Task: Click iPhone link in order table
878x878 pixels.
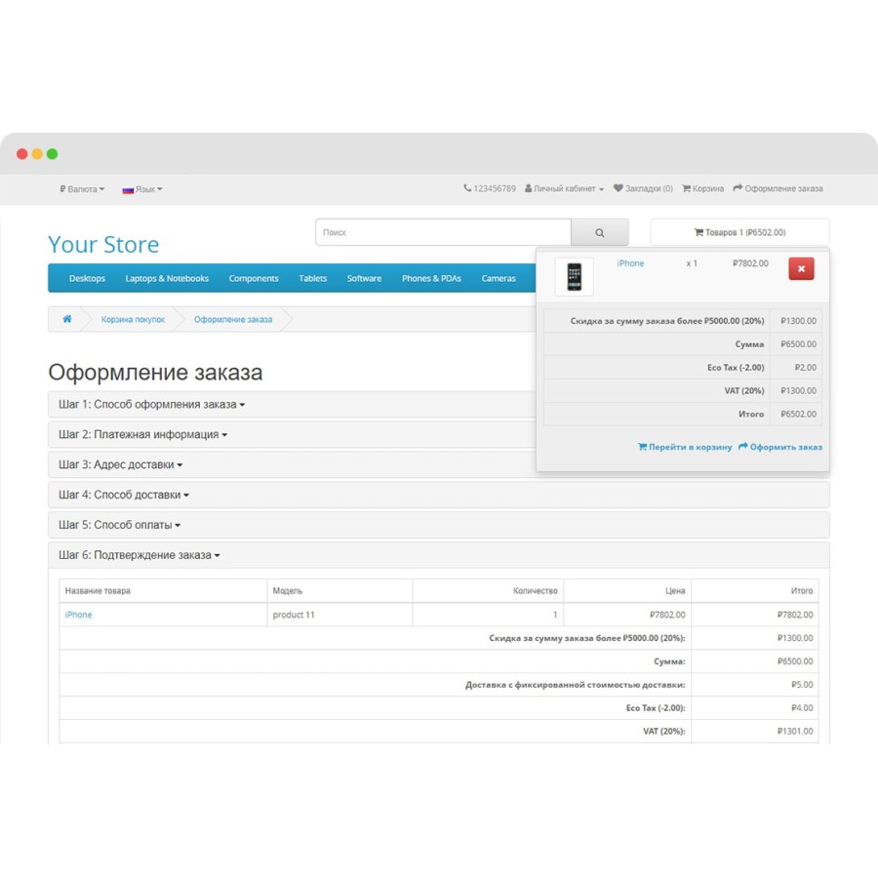Action: (x=78, y=615)
